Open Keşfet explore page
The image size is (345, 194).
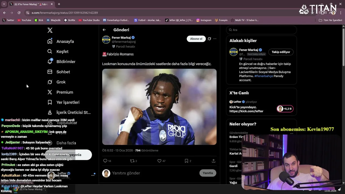pos(58,51)
